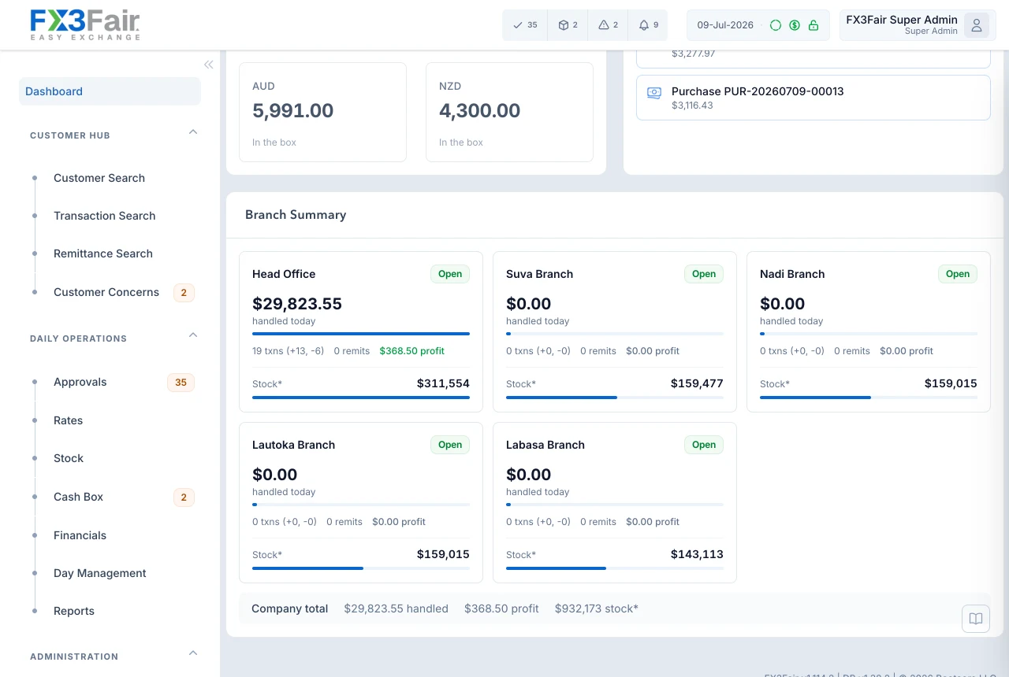Screen dimensions: 1009x677
Task: Click the Head Office card title
Action: [284, 274]
